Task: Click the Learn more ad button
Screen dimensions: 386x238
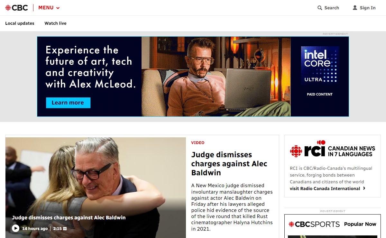Action: (x=68, y=103)
